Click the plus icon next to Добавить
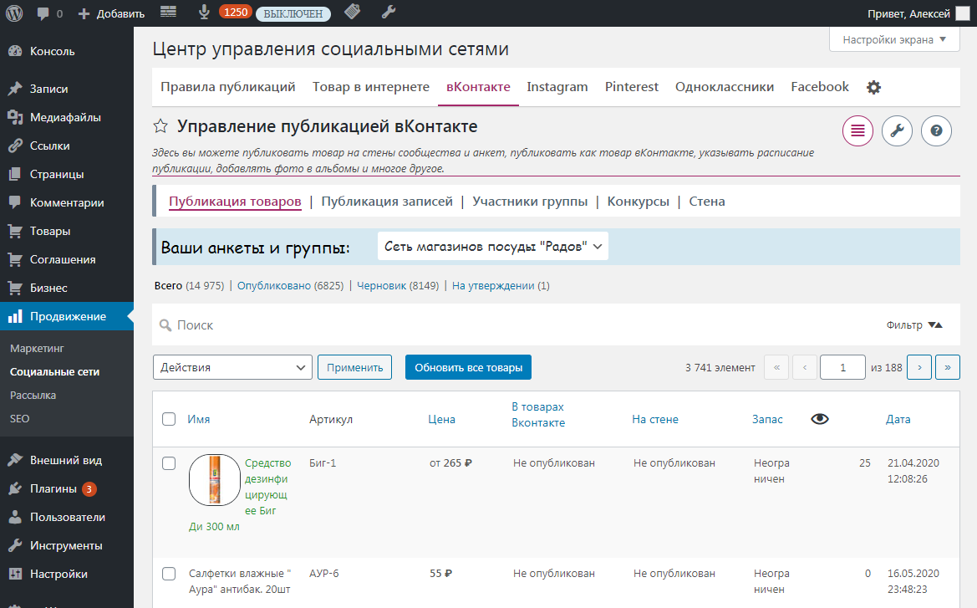The width and height of the screenshot is (977, 608). (x=84, y=13)
